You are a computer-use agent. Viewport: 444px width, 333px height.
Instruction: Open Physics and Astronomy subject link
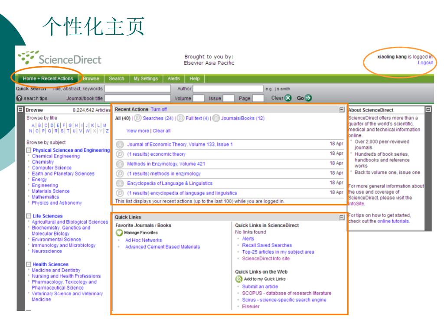[x=57, y=203]
